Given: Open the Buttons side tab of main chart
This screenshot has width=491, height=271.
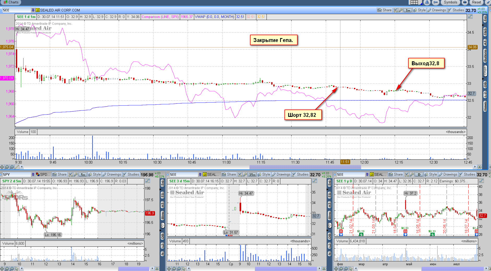Looking at the screenshot, I should [485, 56].
